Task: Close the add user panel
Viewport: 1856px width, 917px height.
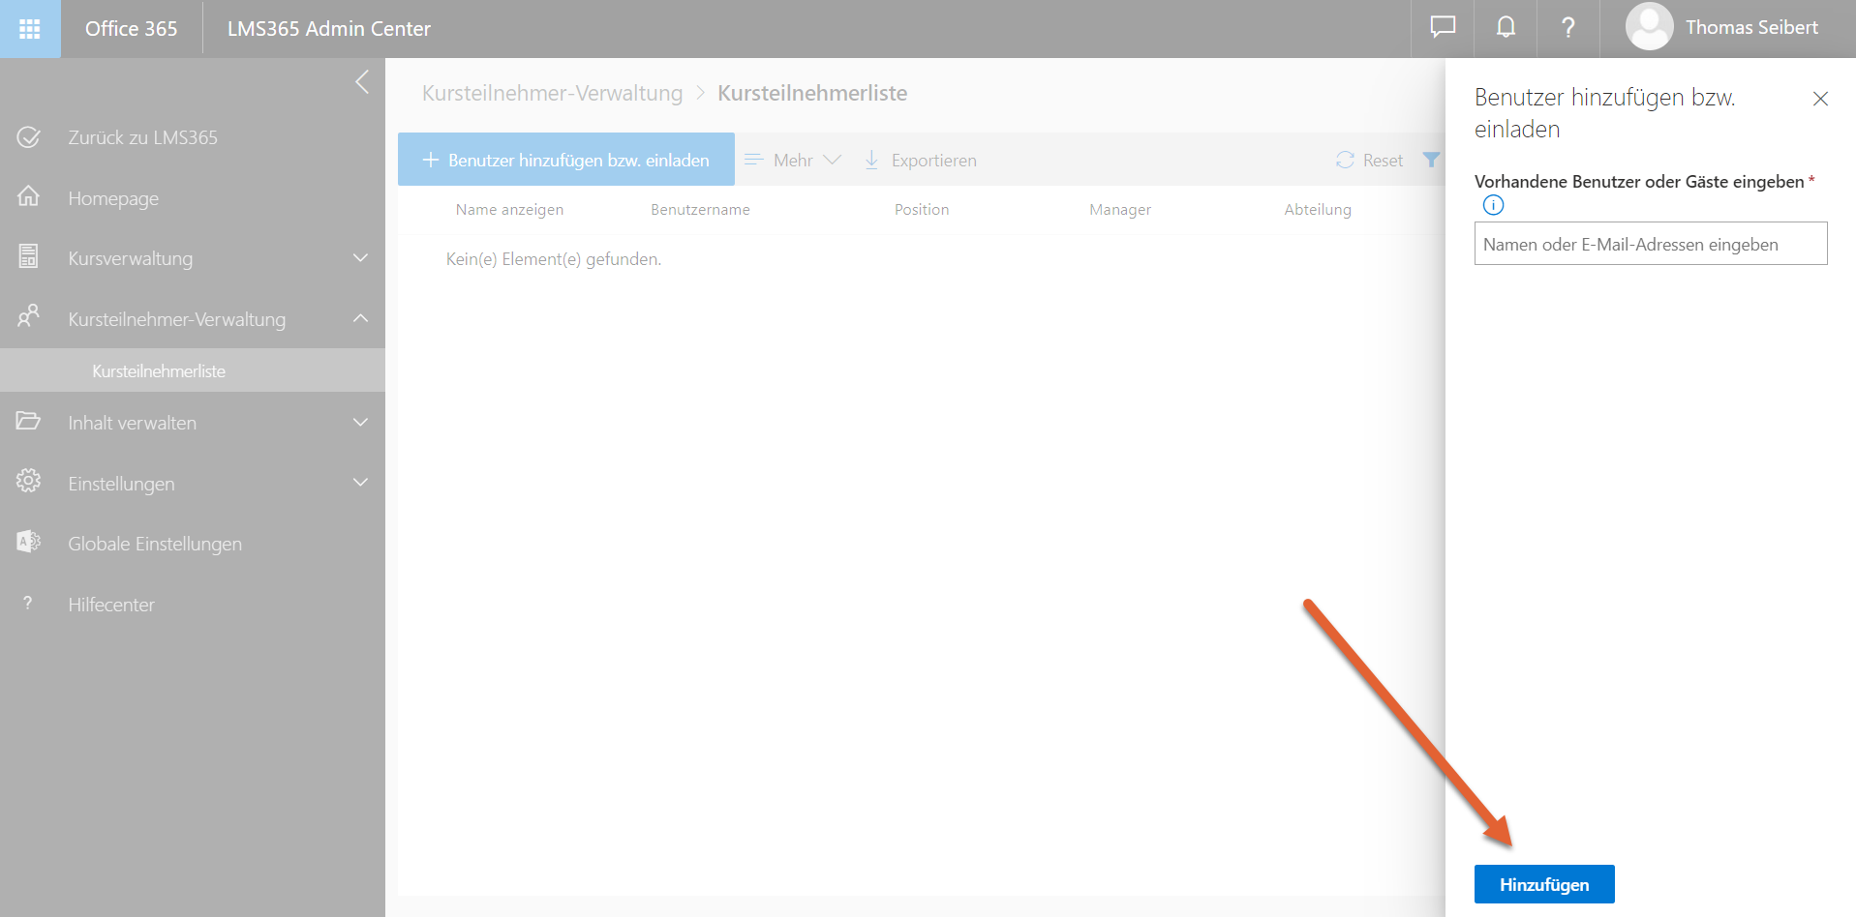Action: (x=1819, y=99)
